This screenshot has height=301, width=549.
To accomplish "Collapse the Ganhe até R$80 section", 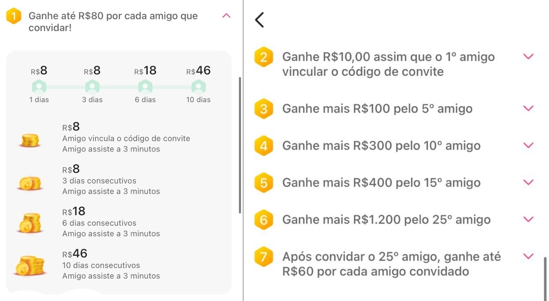I will point(226,16).
